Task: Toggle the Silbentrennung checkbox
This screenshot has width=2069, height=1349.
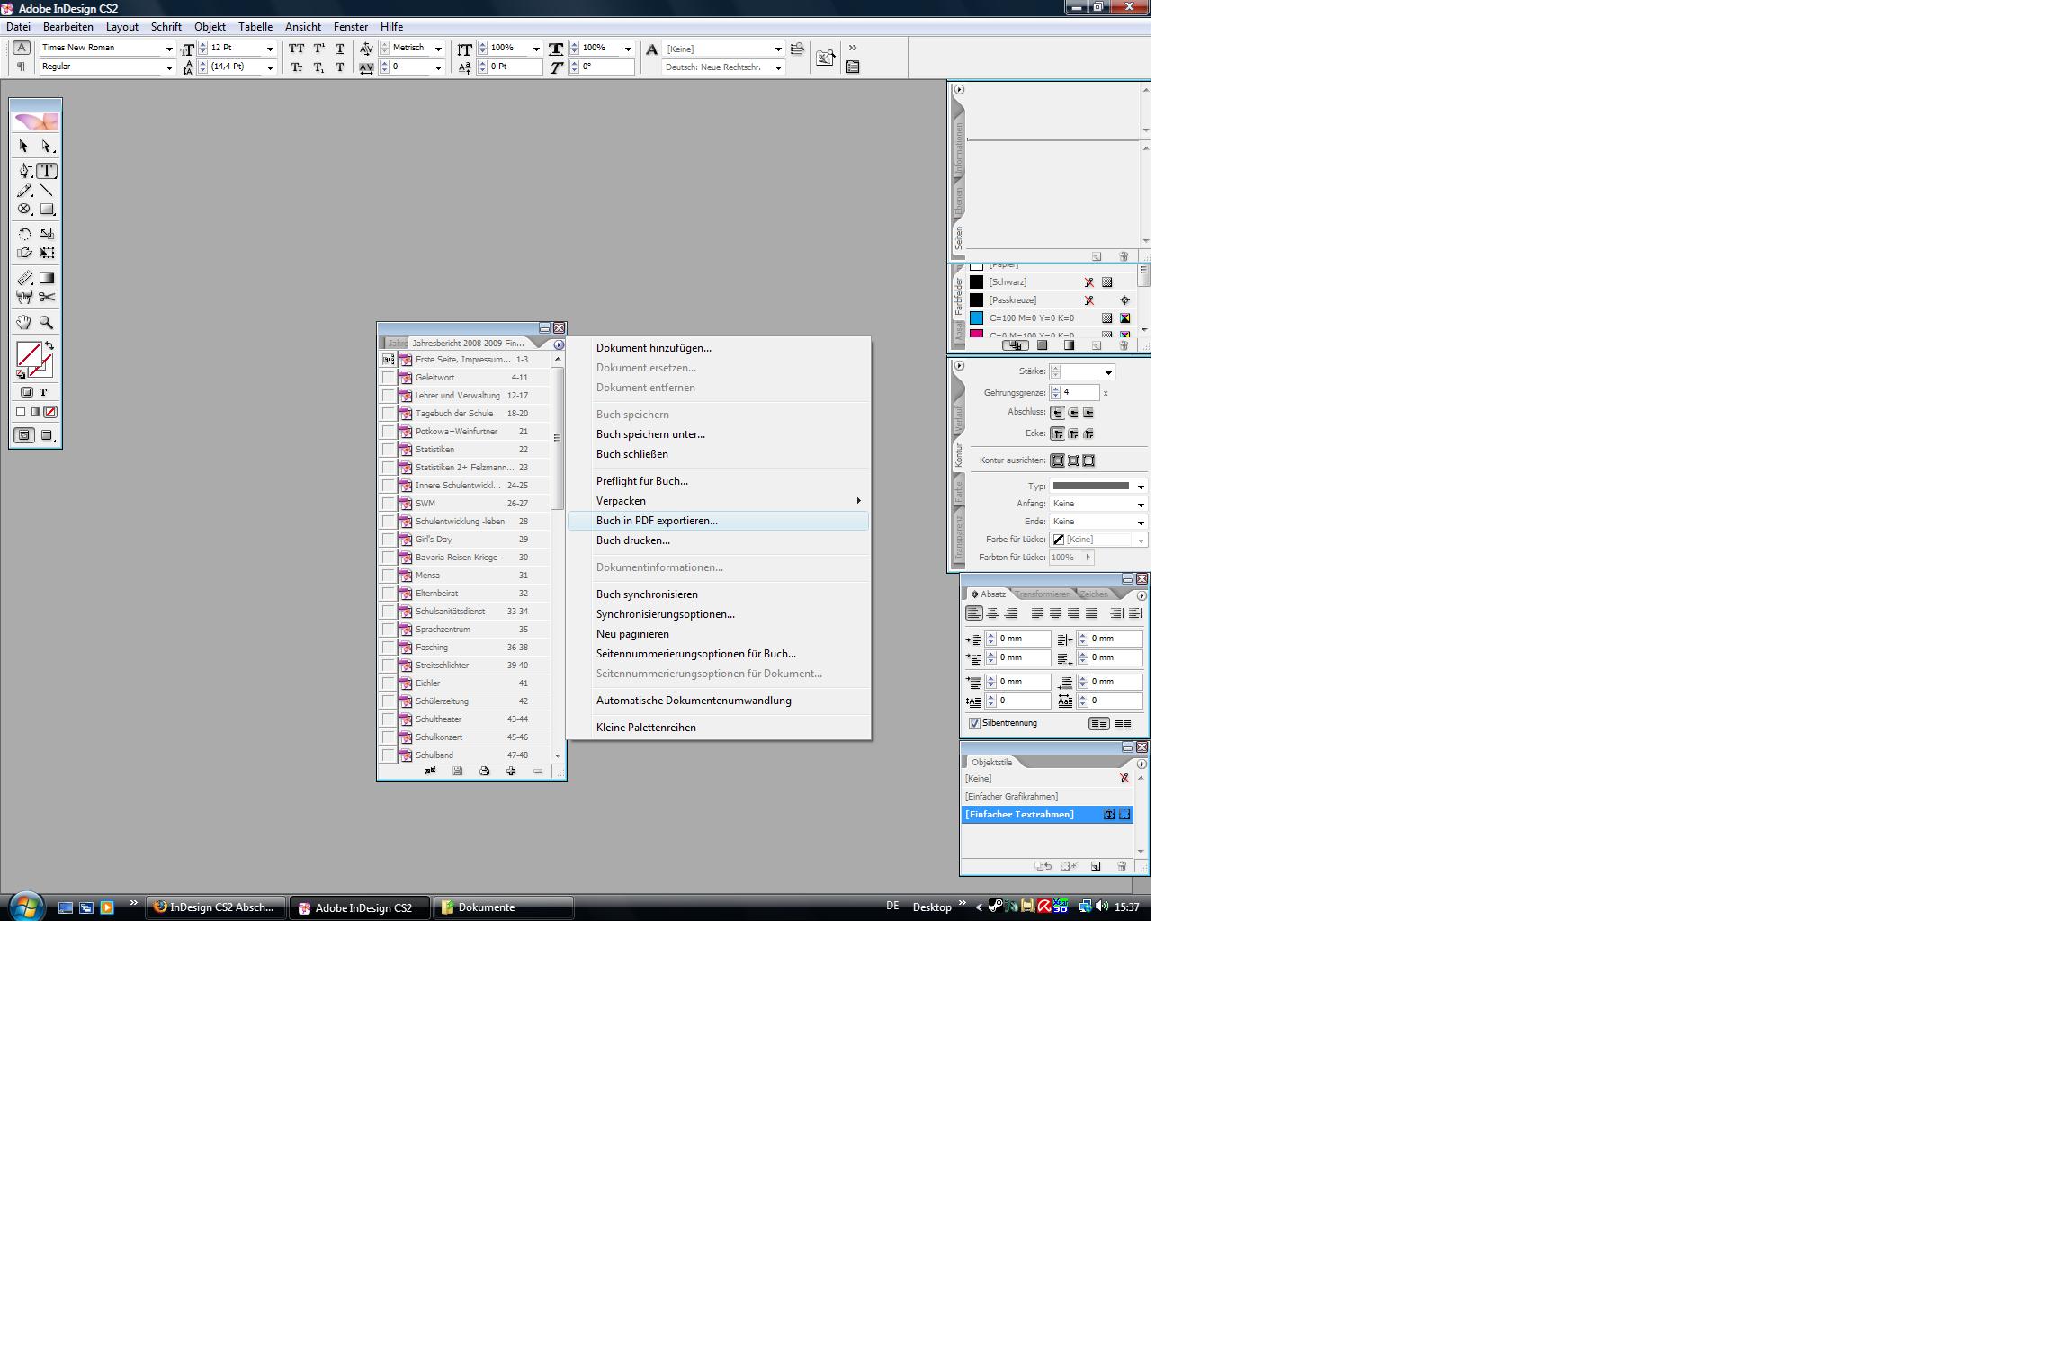Action: coord(974,723)
